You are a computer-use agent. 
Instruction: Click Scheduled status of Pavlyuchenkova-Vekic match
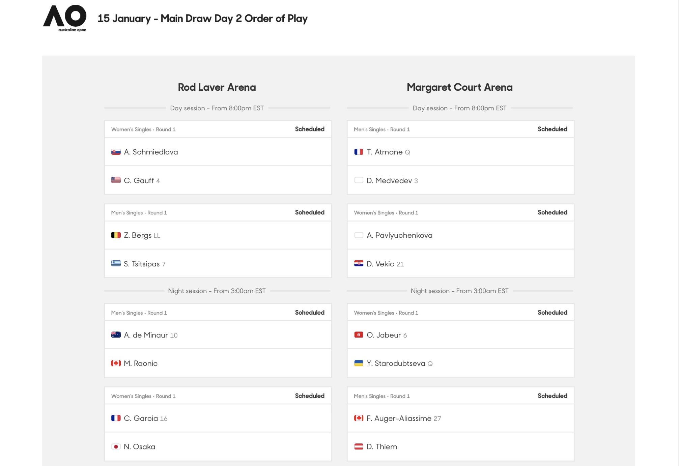[x=553, y=212]
